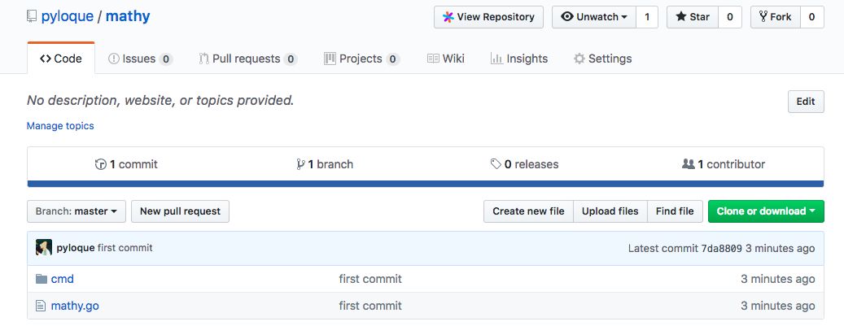Click the blue language breakdown bar
Viewport: 844px width, 326px height.
pyautogui.click(x=425, y=184)
